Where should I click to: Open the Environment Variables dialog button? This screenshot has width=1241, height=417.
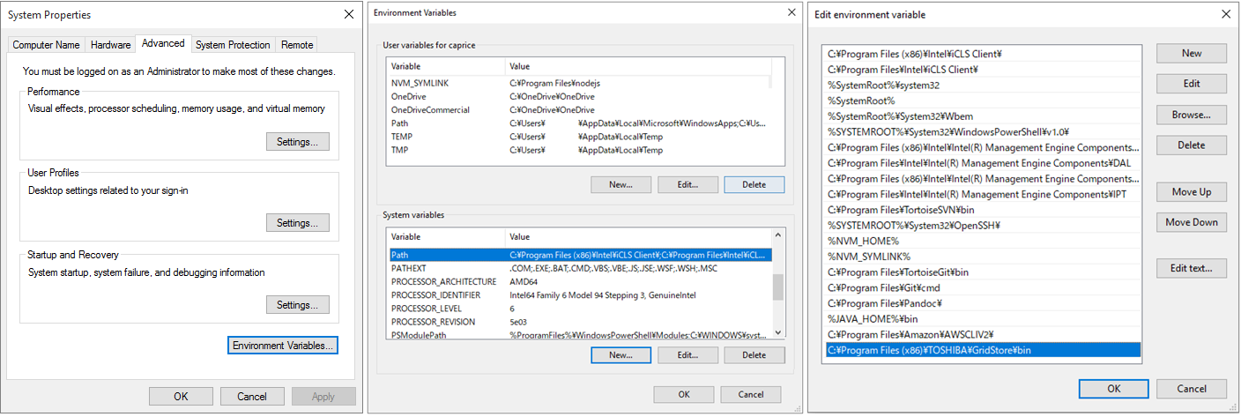tap(282, 346)
